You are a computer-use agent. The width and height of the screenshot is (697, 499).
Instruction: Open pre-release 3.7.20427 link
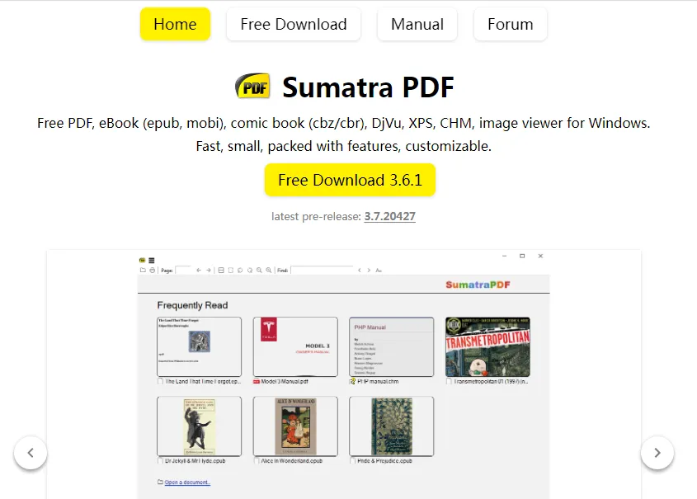tap(390, 216)
